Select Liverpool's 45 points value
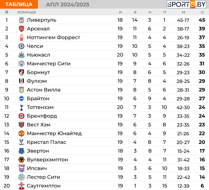This screenshot has height=190, width=209. [202, 20]
